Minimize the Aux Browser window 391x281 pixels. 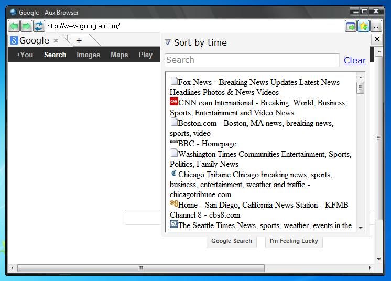pos(355,11)
